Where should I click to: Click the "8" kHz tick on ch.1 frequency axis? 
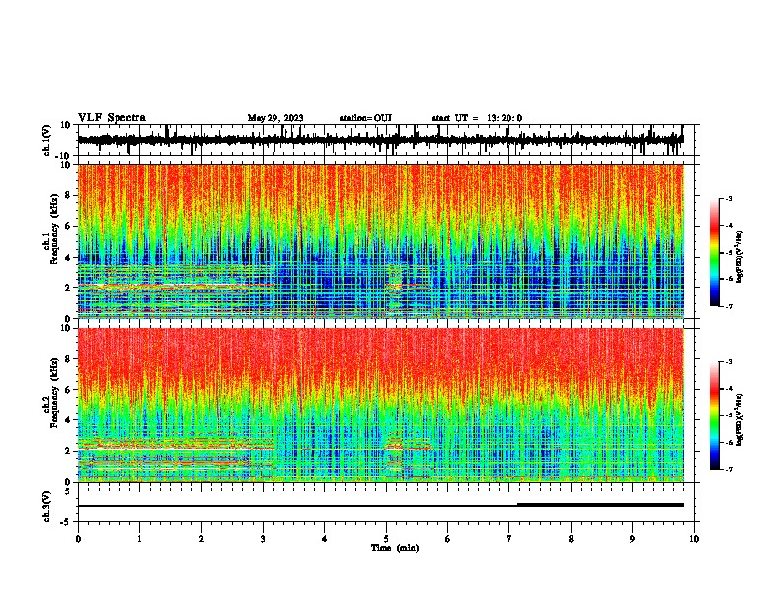click(x=68, y=195)
